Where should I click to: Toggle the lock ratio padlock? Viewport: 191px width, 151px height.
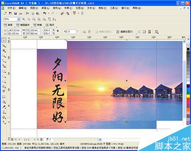point(58,31)
